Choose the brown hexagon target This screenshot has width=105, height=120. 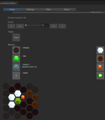[100, 59]
